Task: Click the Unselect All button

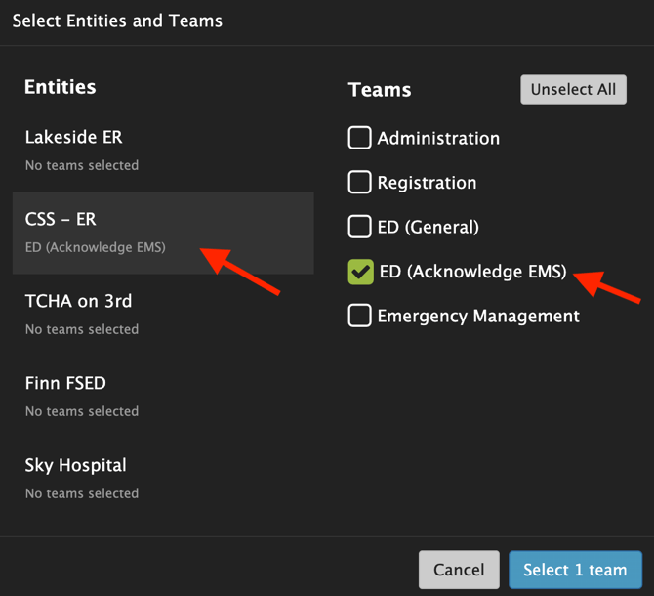Action: tap(573, 90)
